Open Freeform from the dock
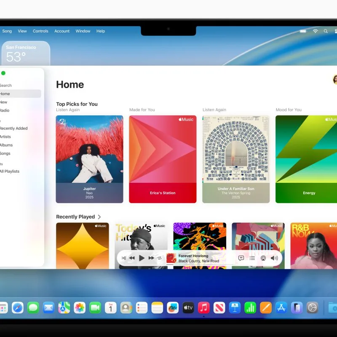The image size is (337, 337). click(x=173, y=308)
